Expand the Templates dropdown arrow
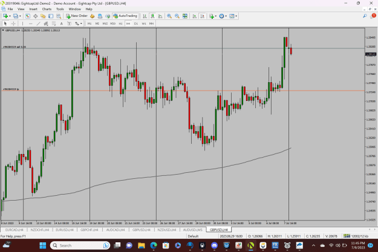 [236, 16]
